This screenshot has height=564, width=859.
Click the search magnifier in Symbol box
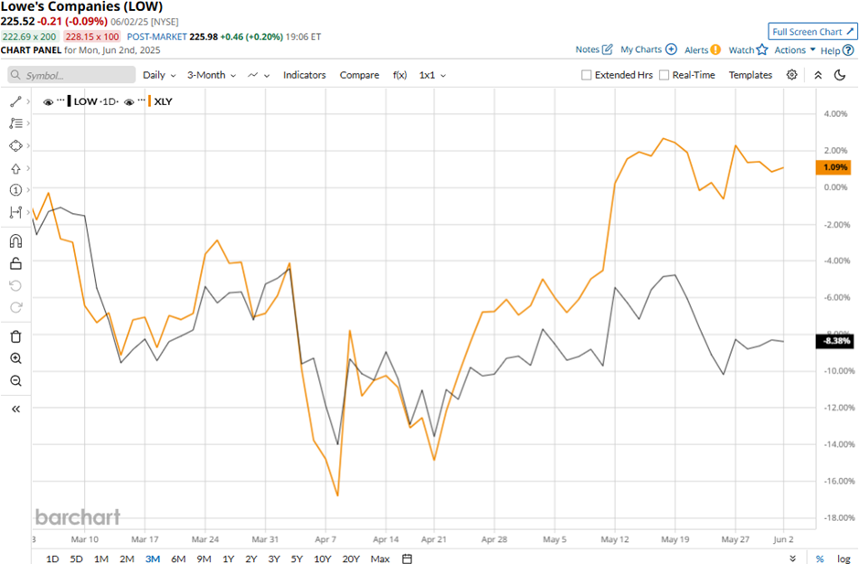16,75
